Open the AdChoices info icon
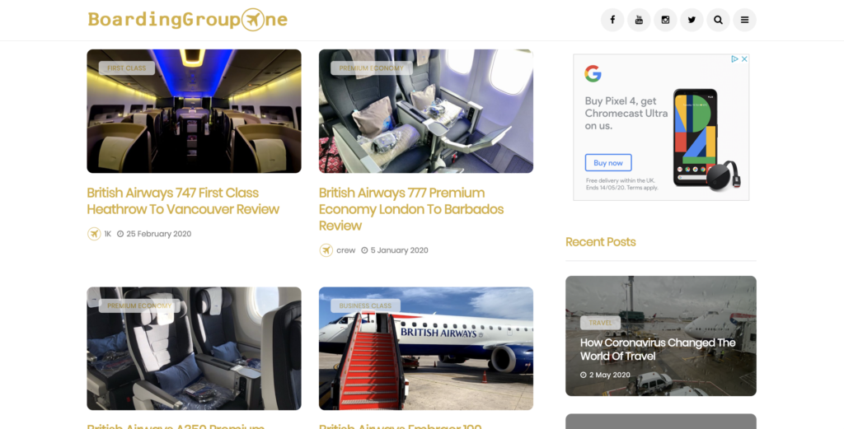This screenshot has width=844, height=429. pos(734,59)
